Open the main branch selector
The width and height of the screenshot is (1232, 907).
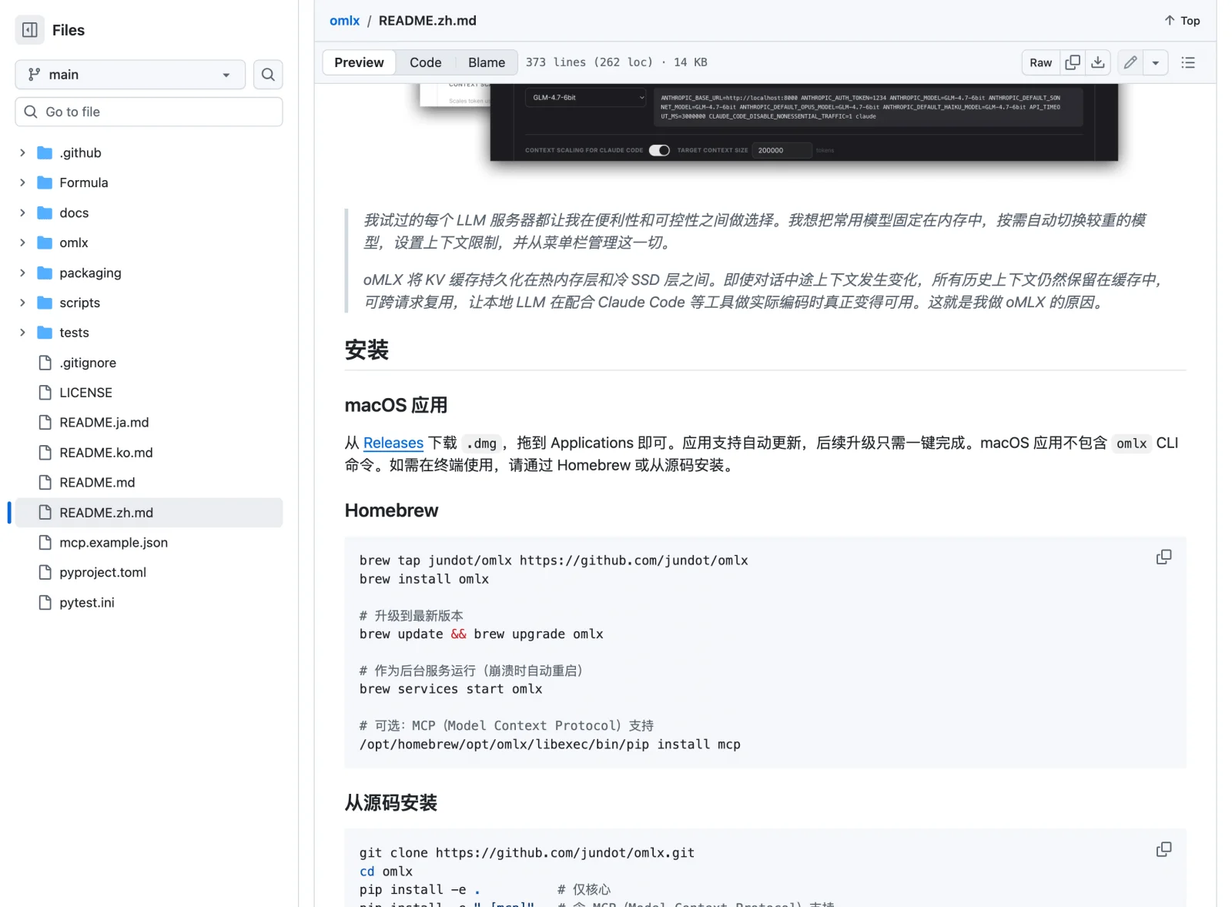129,75
